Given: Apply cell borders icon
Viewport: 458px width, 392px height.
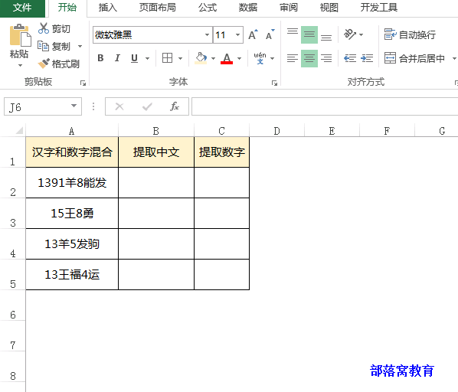Looking at the screenshot, I should 168,58.
